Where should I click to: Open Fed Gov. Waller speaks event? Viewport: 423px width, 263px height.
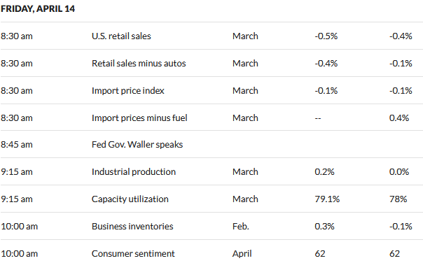point(137,145)
